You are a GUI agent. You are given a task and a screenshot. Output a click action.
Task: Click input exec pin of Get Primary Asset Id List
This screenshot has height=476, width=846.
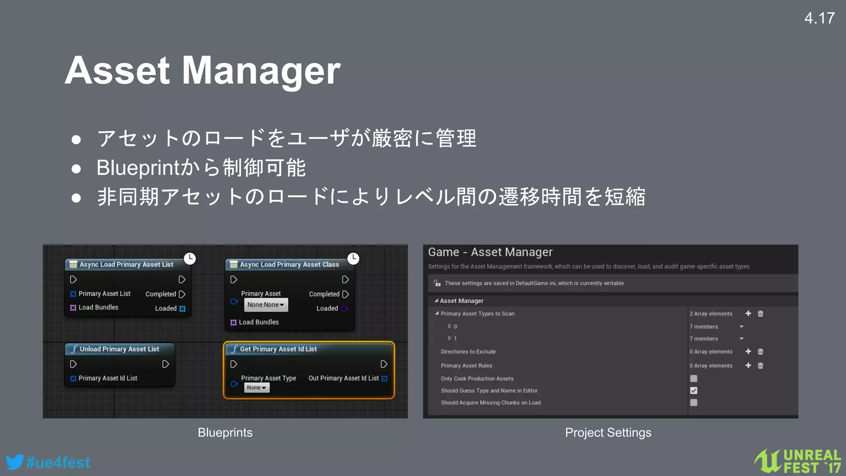(x=234, y=364)
